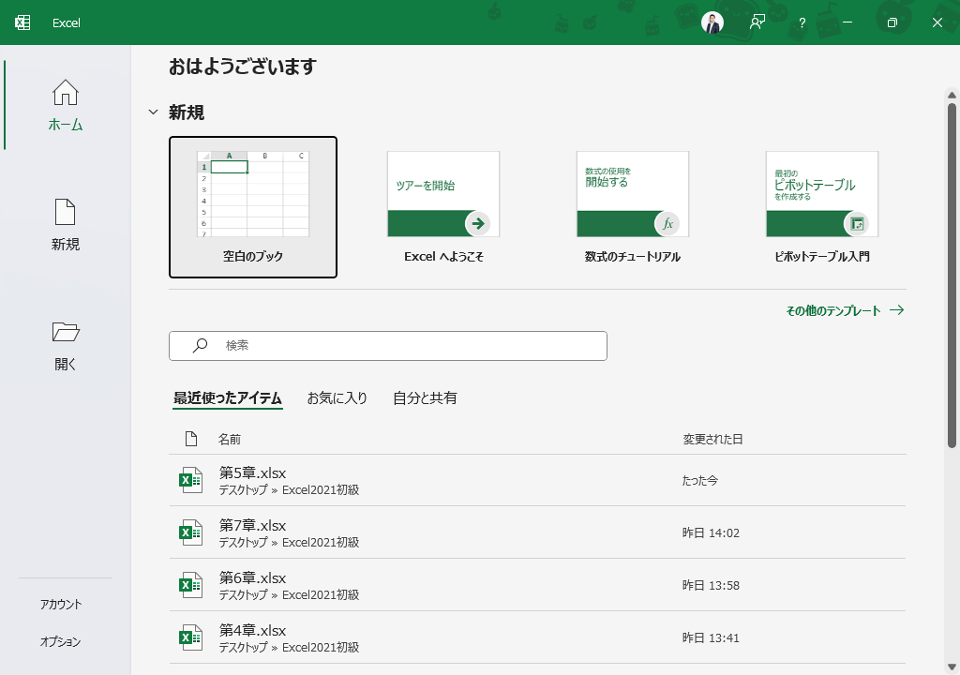Click the scrollbar up arrow
Image resolution: width=960 pixels, height=675 pixels.
click(952, 95)
